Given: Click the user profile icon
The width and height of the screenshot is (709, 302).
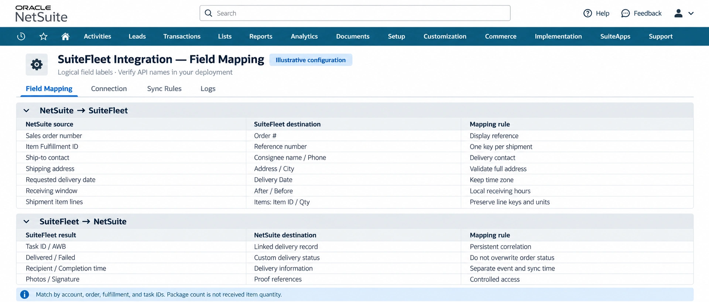Looking at the screenshot, I should 678,13.
